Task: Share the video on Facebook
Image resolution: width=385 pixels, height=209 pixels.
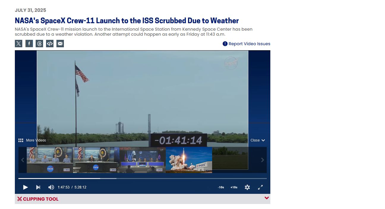Action: pos(29,44)
